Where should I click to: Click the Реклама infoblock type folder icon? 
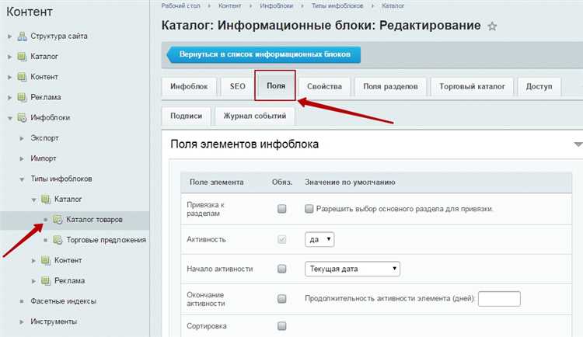point(46,281)
